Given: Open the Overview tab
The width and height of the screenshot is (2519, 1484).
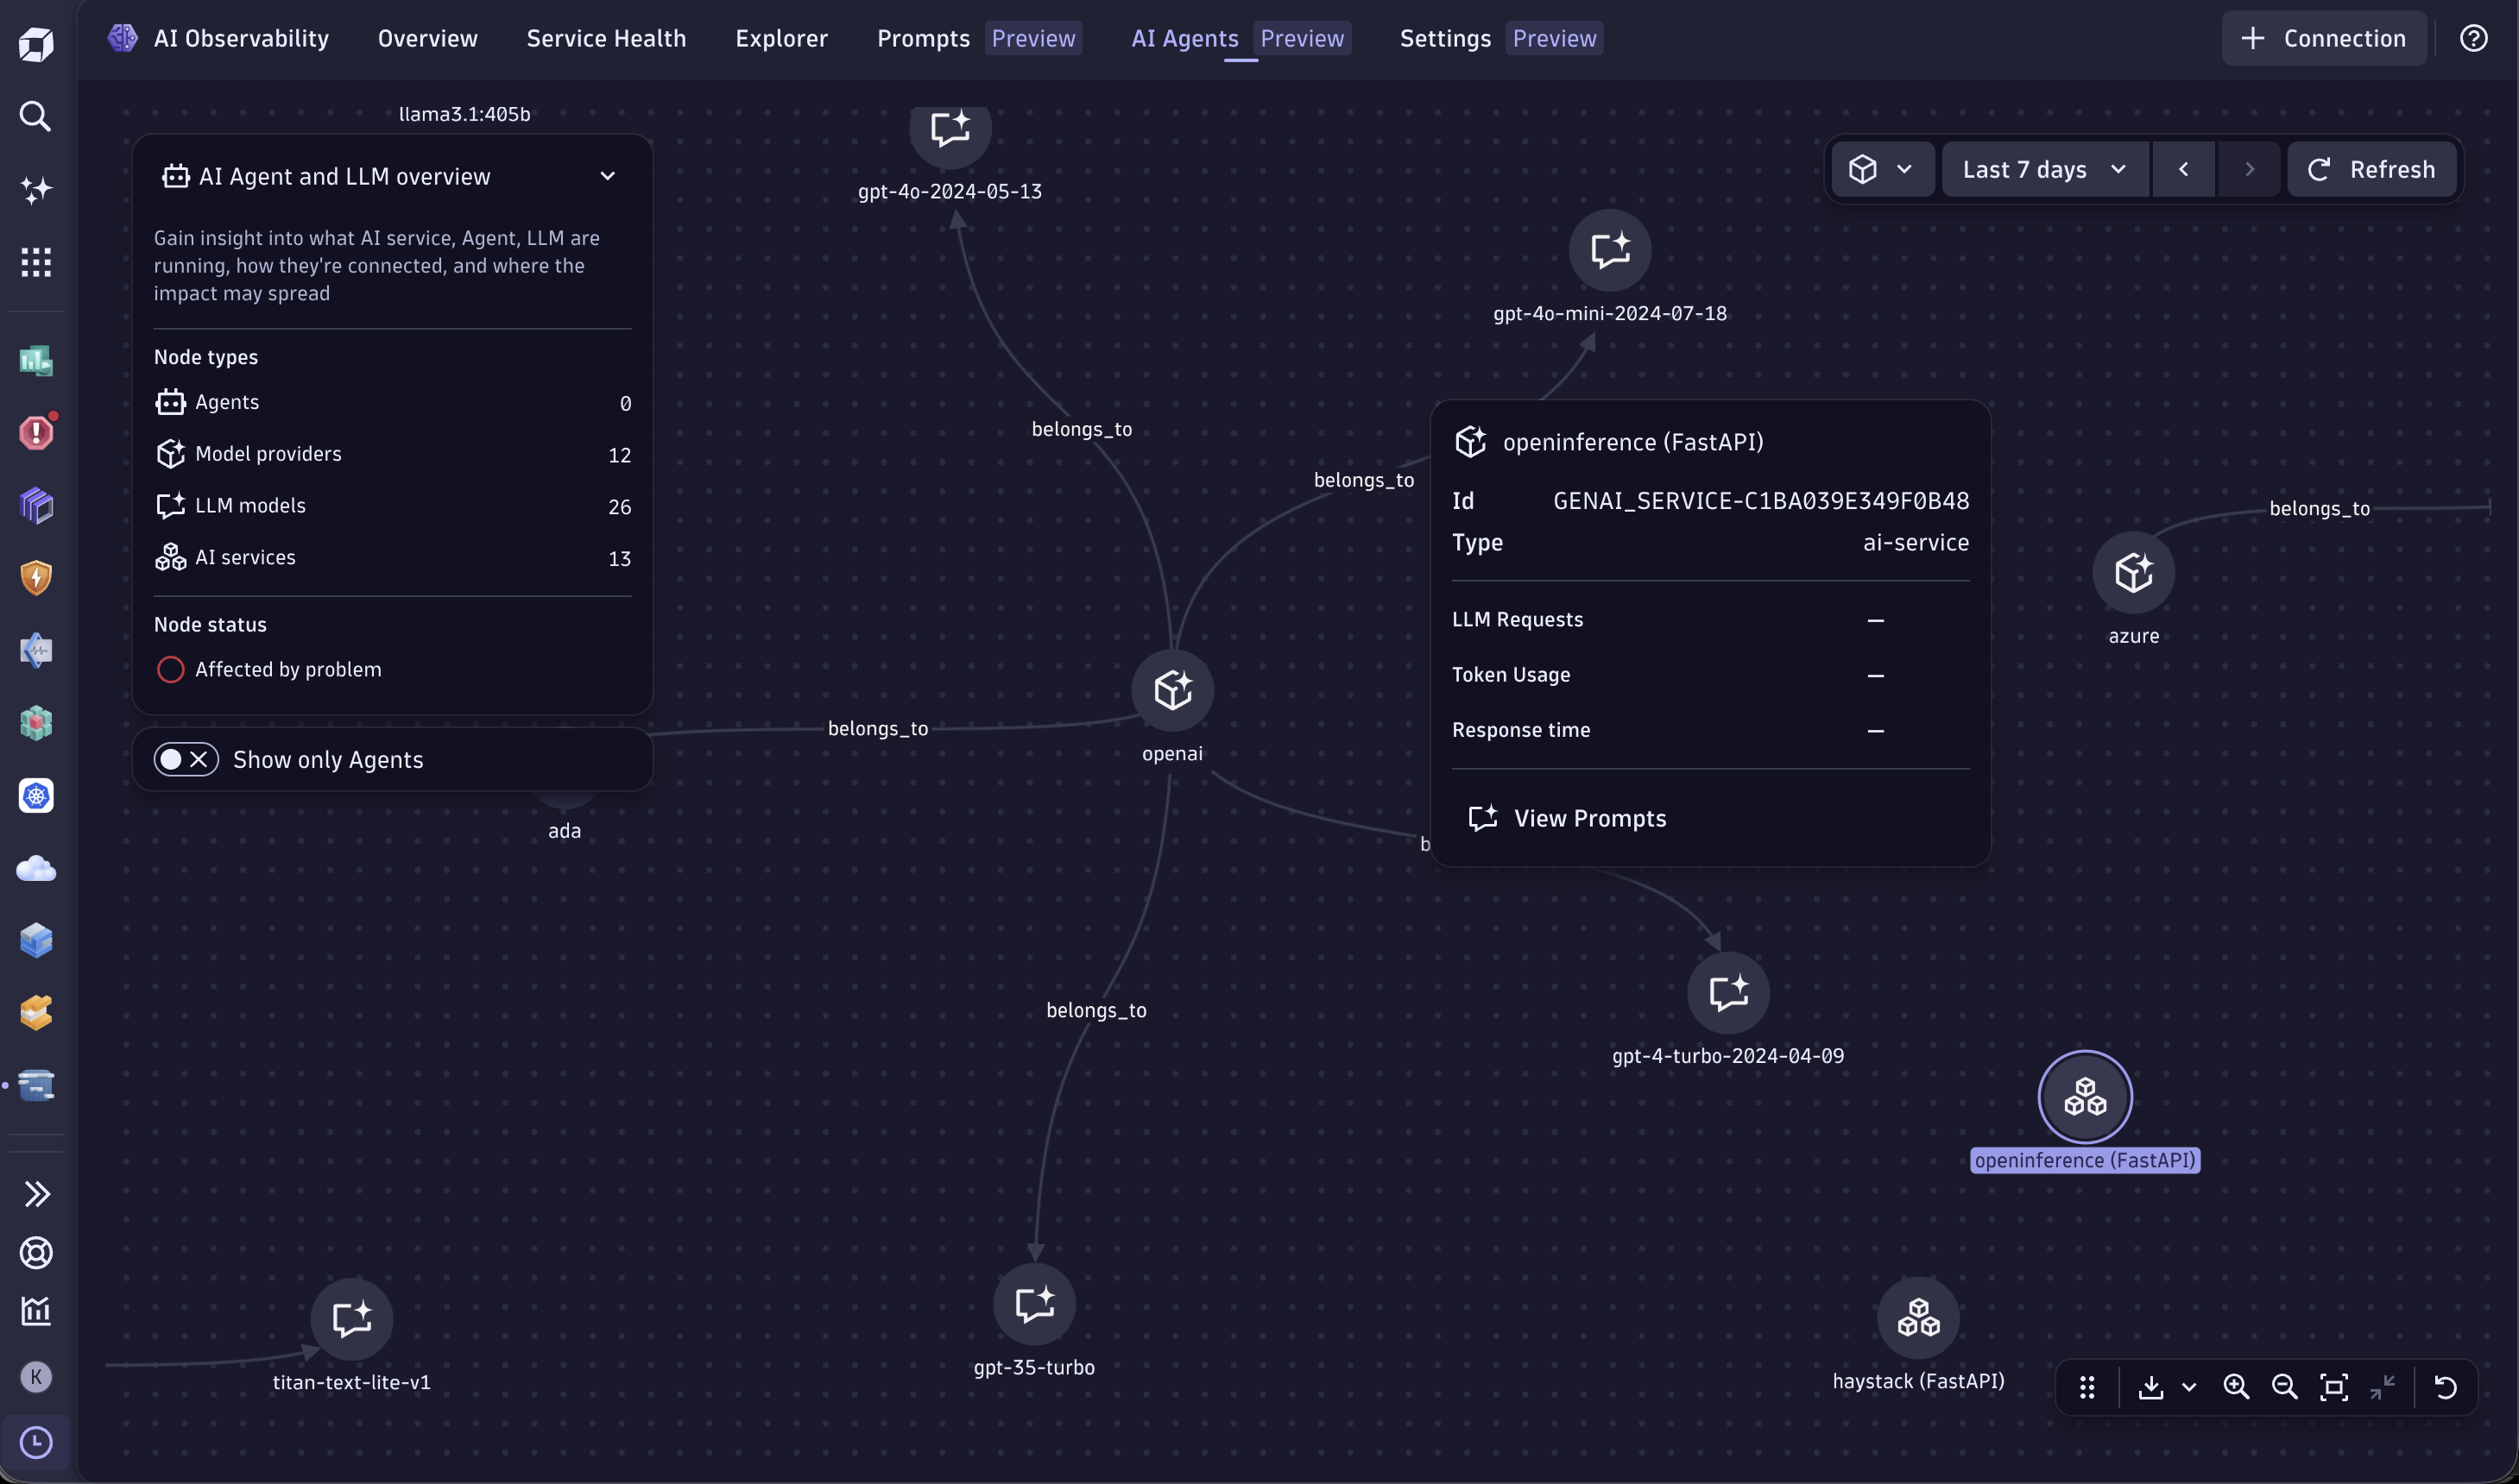Looking at the screenshot, I should [x=428, y=38].
